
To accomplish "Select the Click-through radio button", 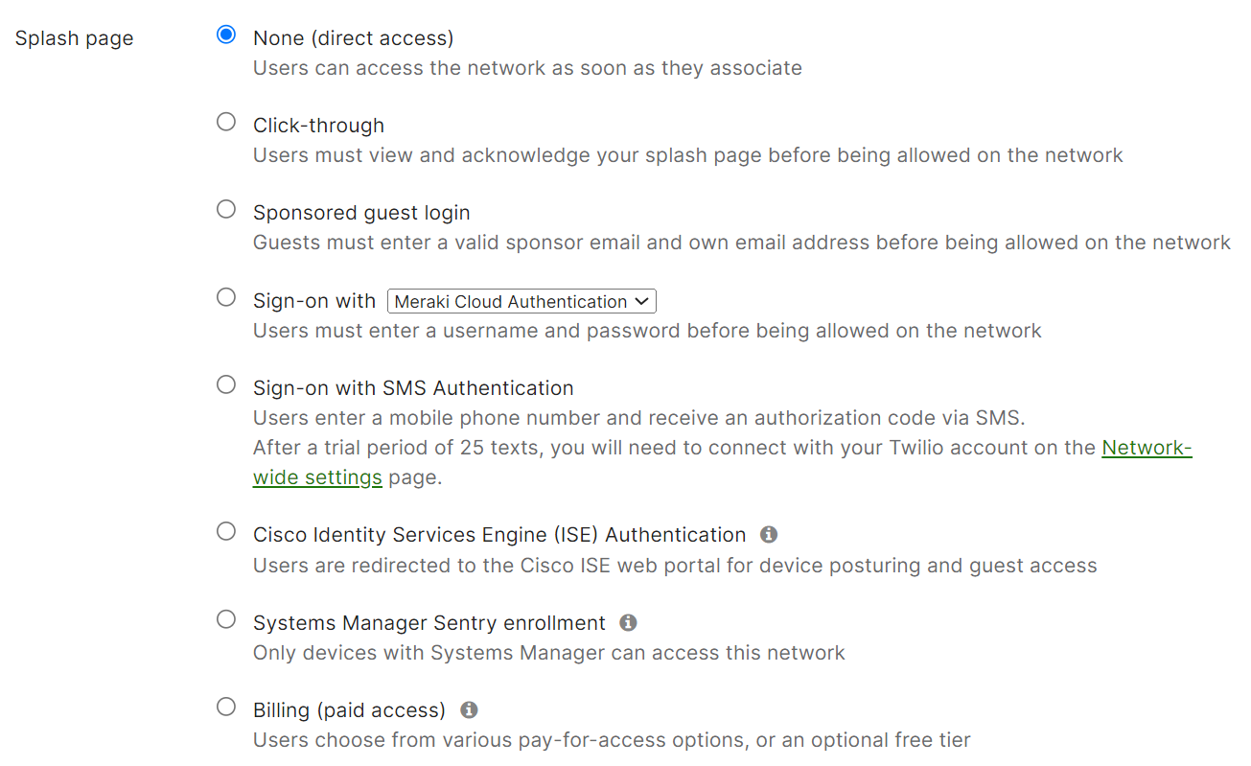I will click(226, 122).
